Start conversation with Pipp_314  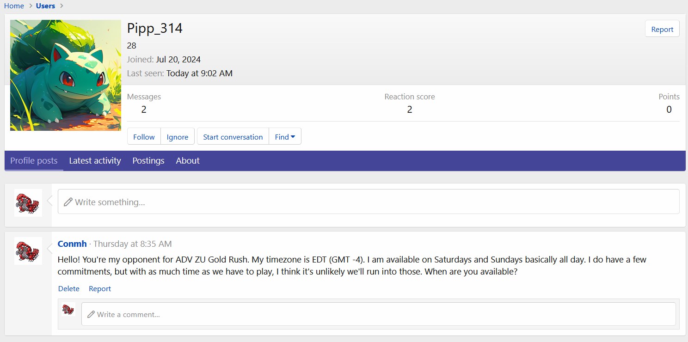(233, 137)
